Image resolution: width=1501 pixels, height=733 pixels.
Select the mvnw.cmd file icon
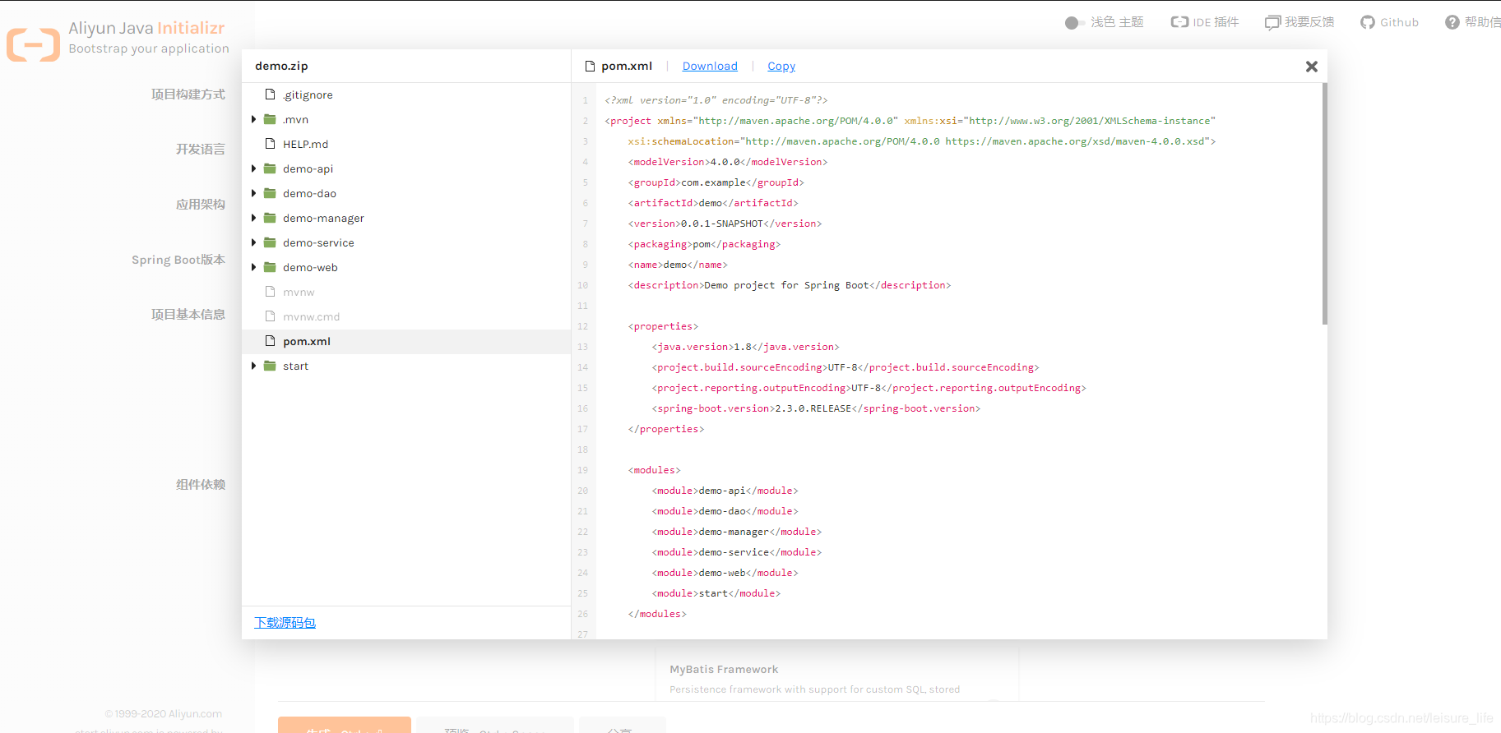[x=270, y=316]
